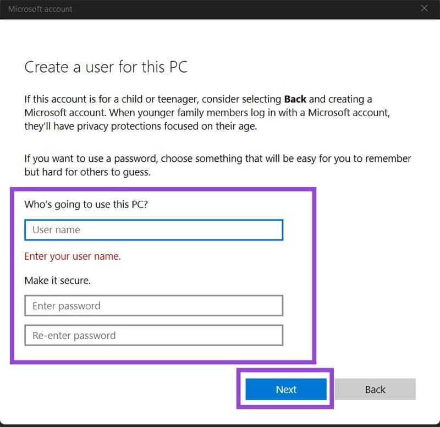This screenshot has width=440, height=427.
Task: Activate the blue Next button
Action: pyautogui.click(x=285, y=389)
